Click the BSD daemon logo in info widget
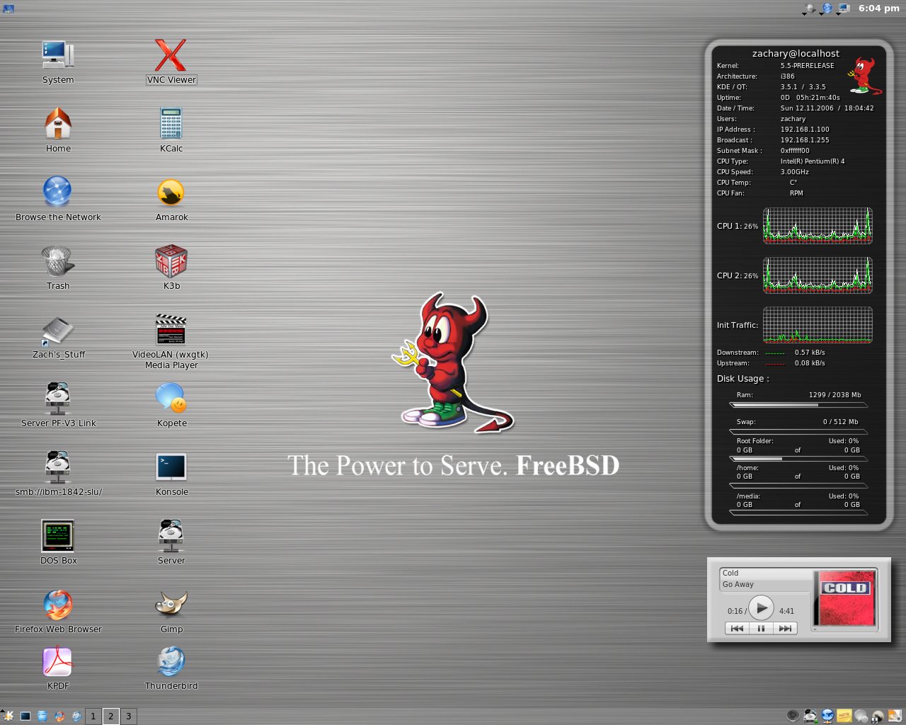Image resolution: width=906 pixels, height=725 pixels. point(865,76)
